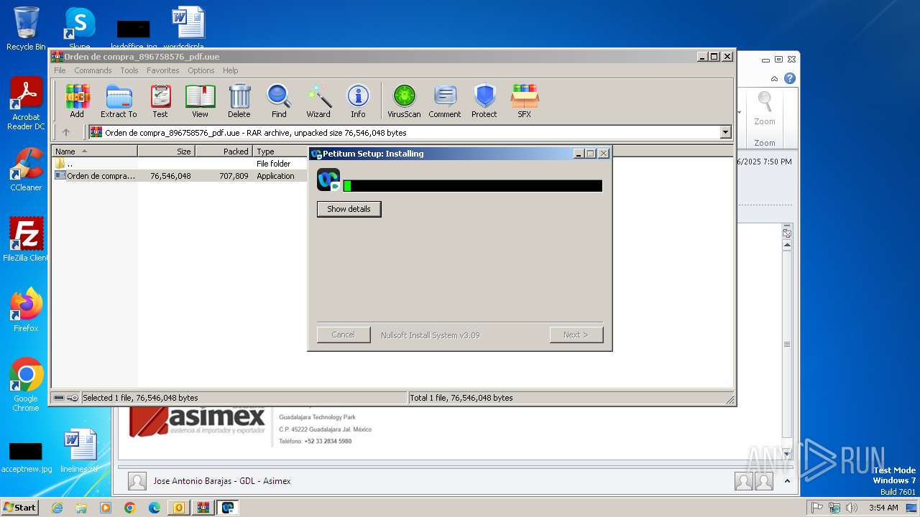Open Acrobat Reader DC desktop icon

tap(26, 103)
